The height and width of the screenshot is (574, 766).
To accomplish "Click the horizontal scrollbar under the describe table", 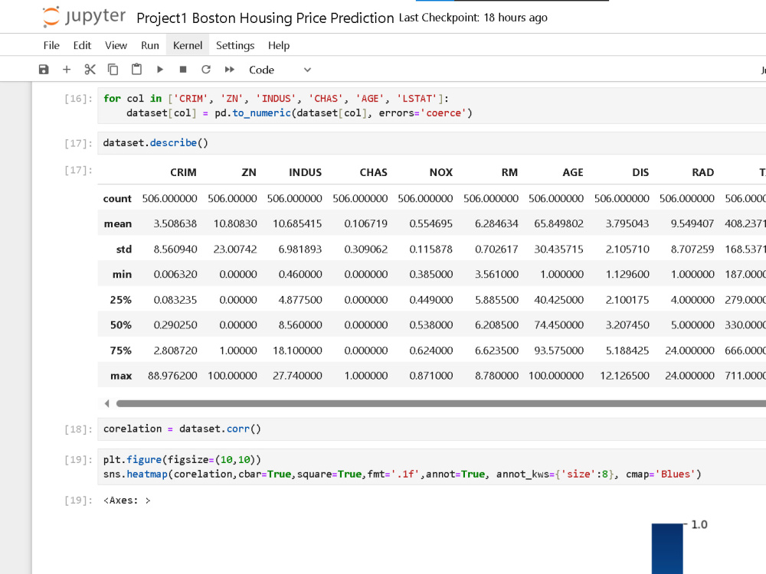I will click(441, 403).
